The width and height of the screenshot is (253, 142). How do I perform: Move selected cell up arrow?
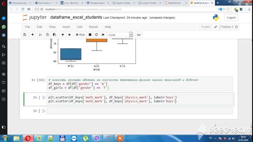(x=63, y=35)
